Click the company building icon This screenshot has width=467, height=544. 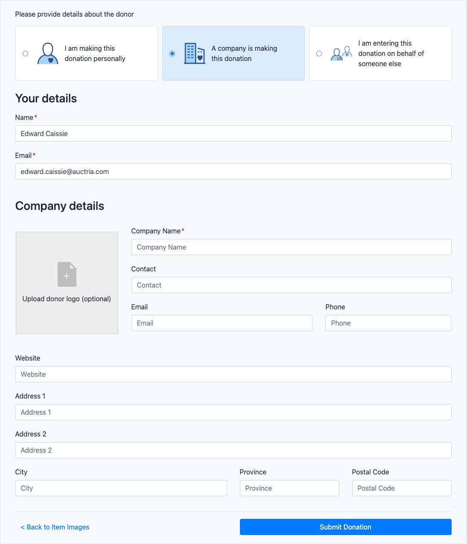pyautogui.click(x=195, y=54)
